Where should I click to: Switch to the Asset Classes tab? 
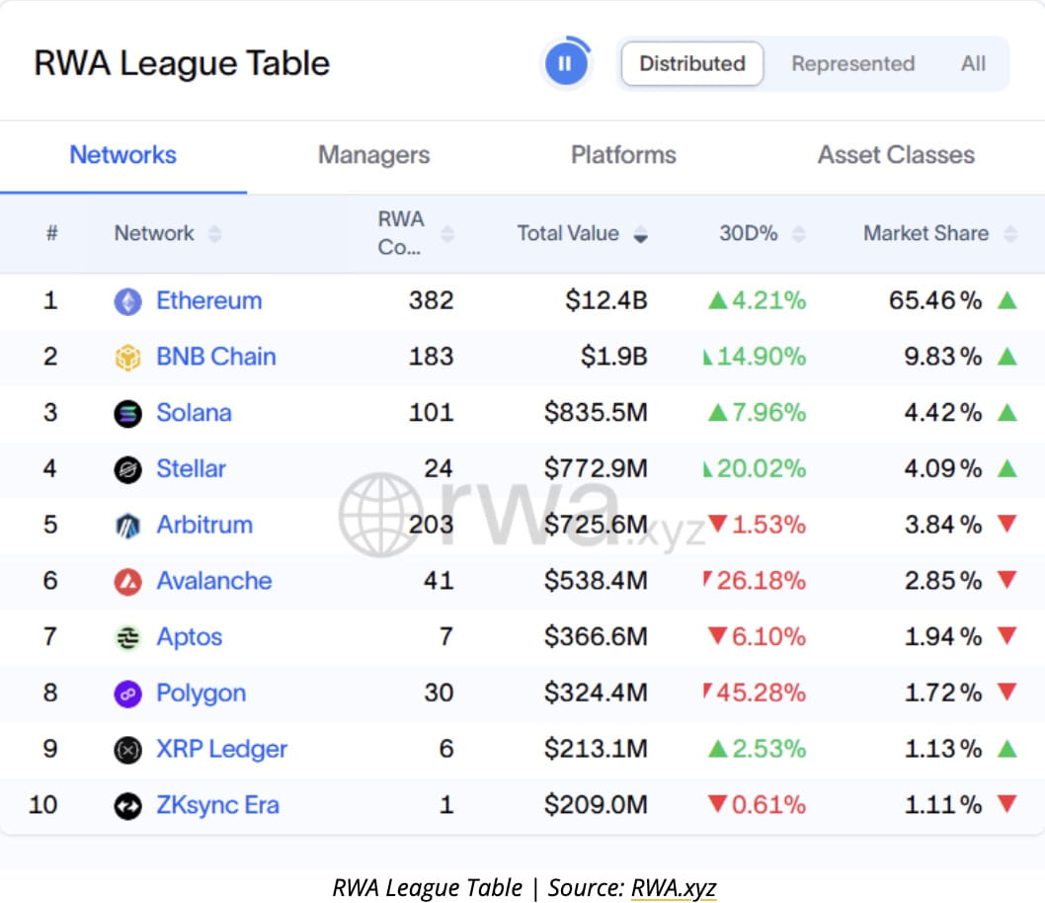[x=895, y=155]
